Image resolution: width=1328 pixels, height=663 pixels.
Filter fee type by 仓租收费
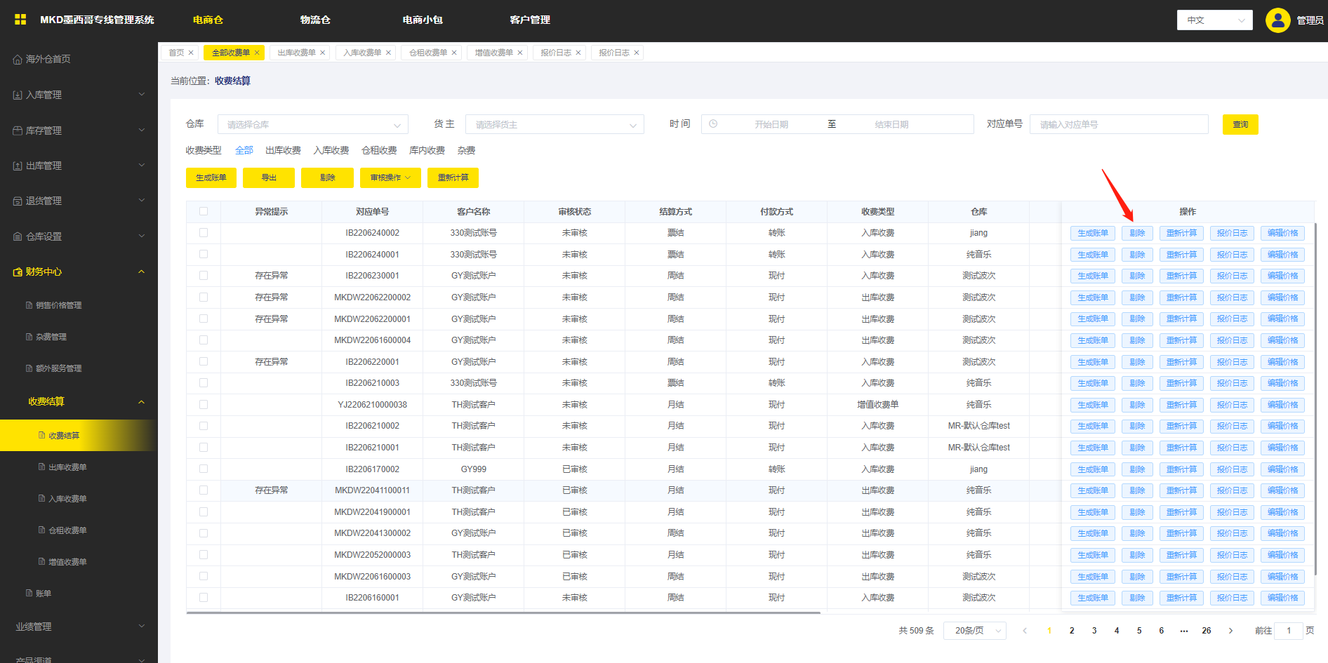point(379,150)
